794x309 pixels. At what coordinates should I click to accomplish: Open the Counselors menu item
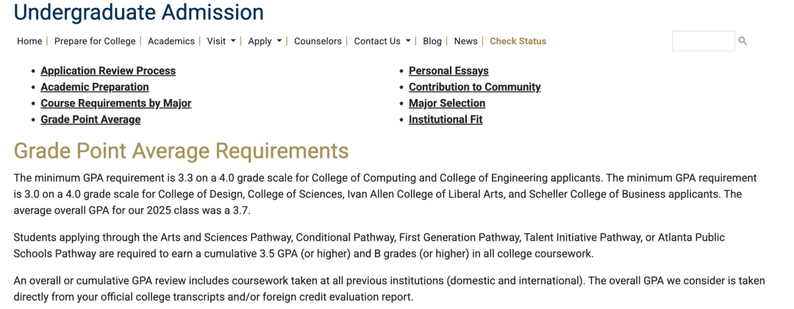click(x=318, y=41)
